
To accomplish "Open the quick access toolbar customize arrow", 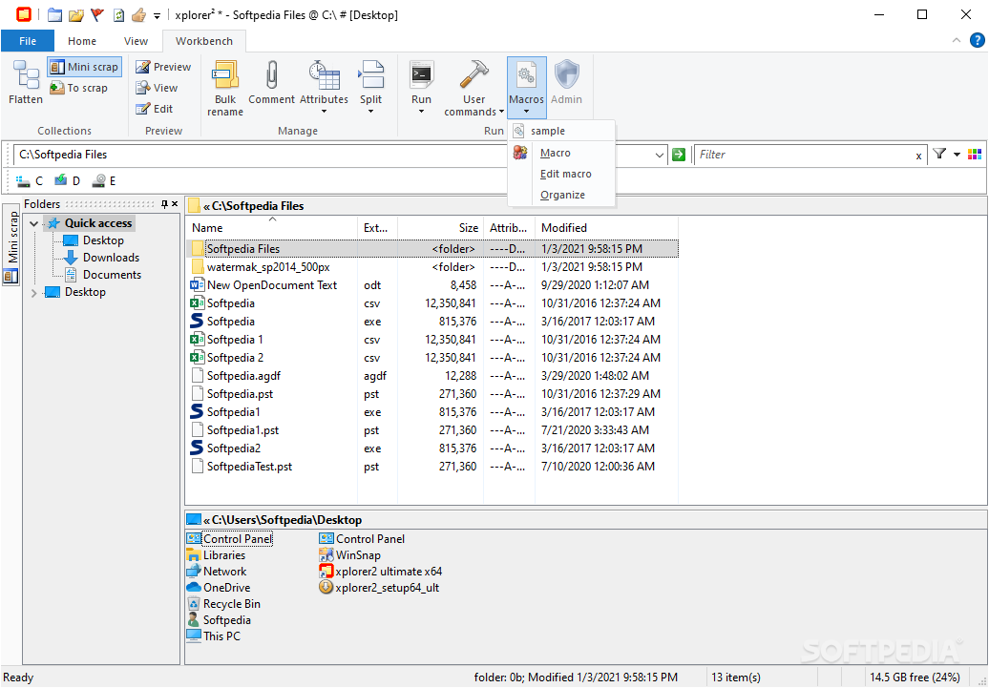I will point(158,16).
